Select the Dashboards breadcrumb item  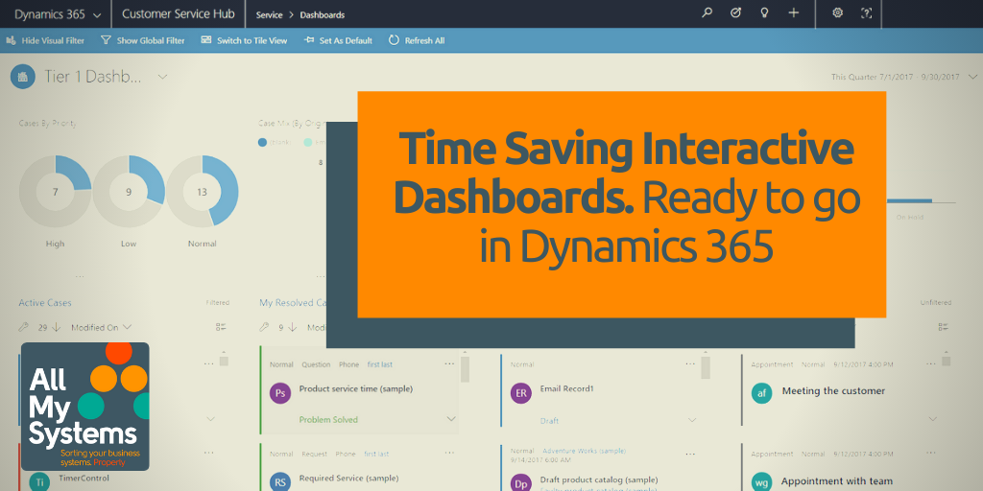click(x=323, y=15)
